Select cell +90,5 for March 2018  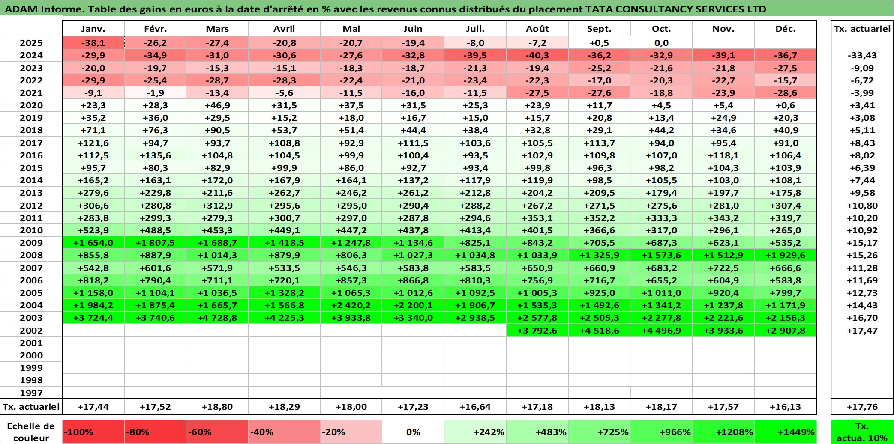point(217,130)
